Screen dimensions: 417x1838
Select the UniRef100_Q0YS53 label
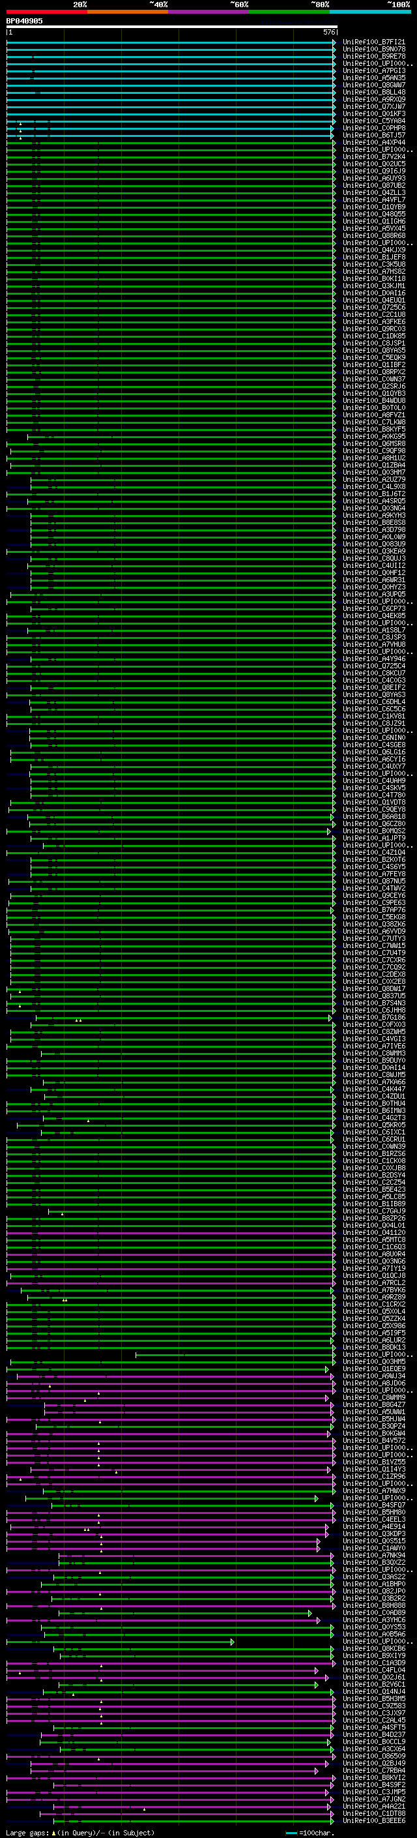tap(374, 1627)
